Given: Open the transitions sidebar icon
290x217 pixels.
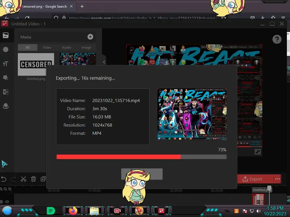Looking at the screenshot, I should click(x=6, y=92).
